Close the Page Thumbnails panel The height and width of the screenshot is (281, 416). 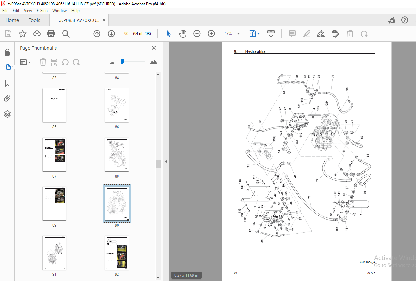pyautogui.click(x=154, y=48)
